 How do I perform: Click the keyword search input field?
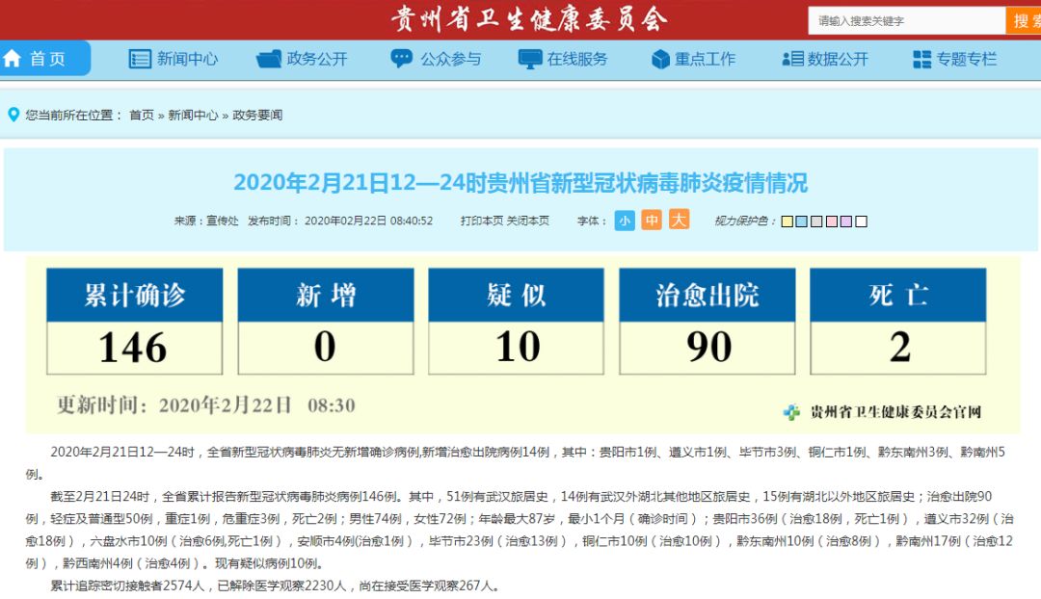point(906,20)
